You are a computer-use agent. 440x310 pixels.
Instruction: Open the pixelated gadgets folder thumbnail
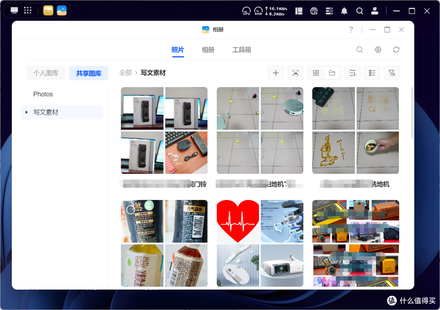tap(356, 244)
